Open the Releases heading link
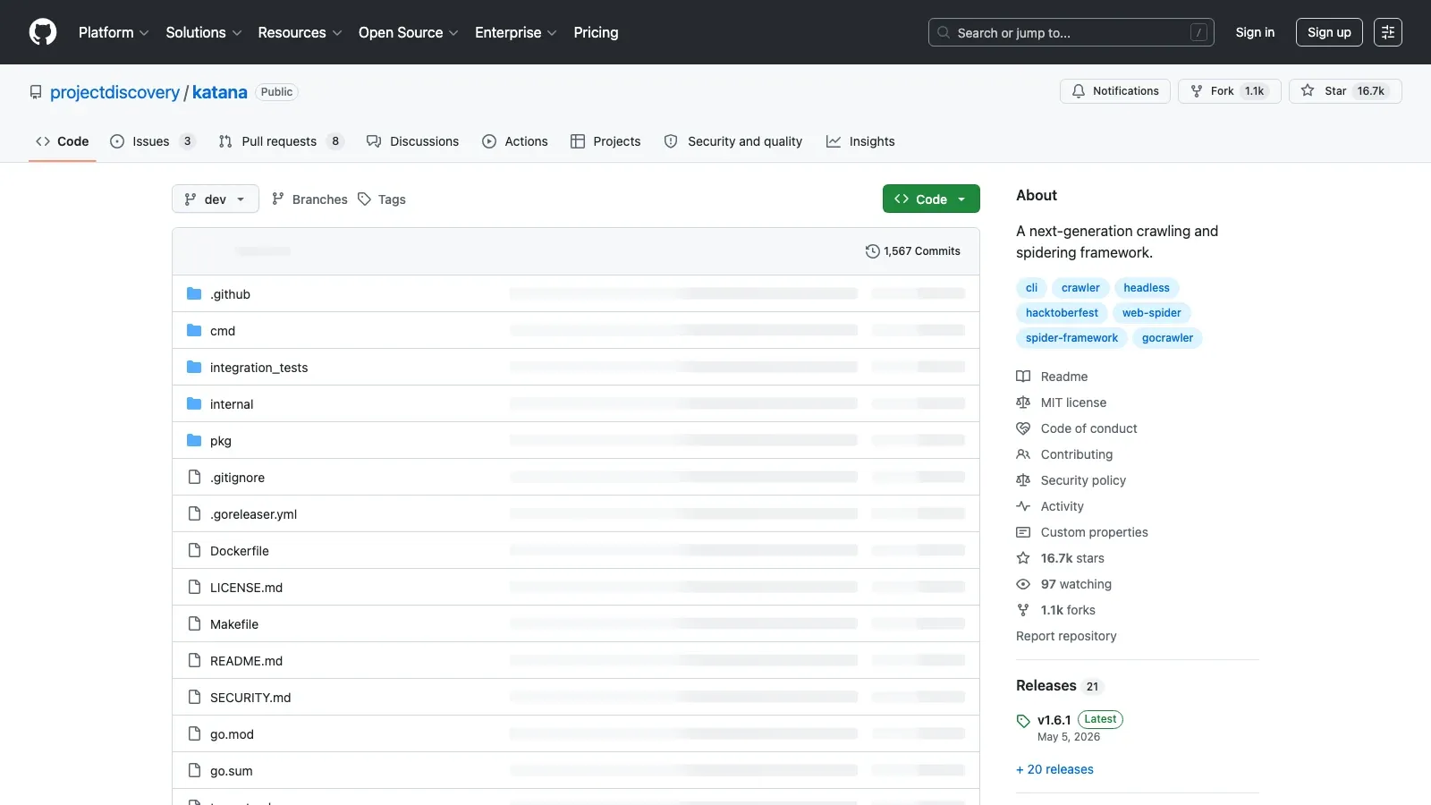Screen dimensions: 1431x805 (1060, 685)
